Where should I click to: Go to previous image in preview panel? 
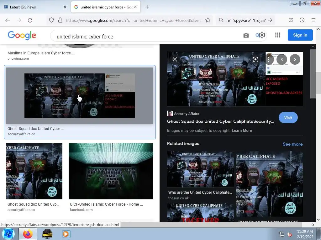tap(282, 59)
